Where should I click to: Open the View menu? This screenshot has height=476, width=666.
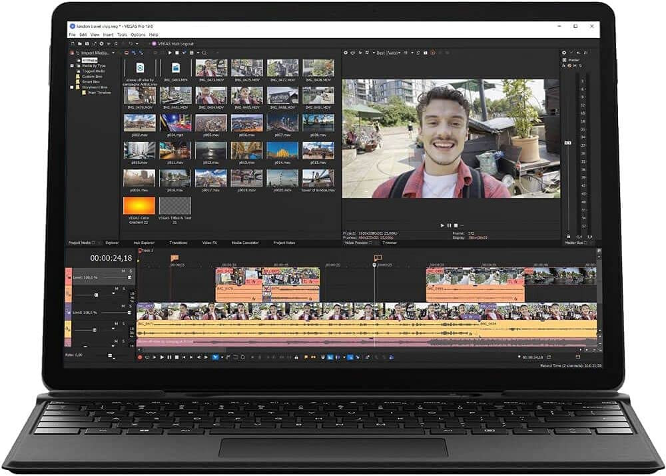[95, 35]
